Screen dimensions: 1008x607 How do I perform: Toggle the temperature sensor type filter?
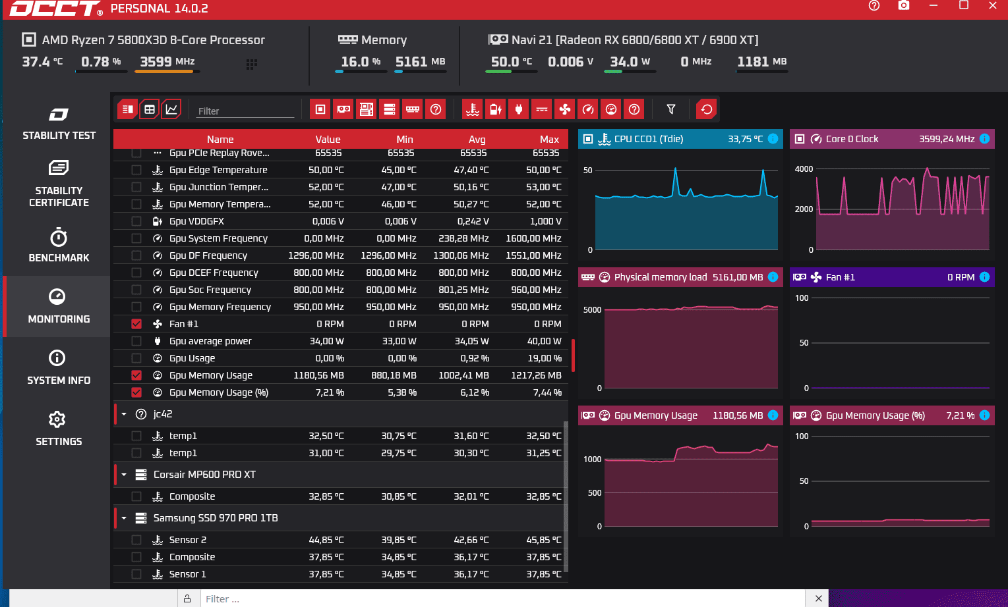473,109
